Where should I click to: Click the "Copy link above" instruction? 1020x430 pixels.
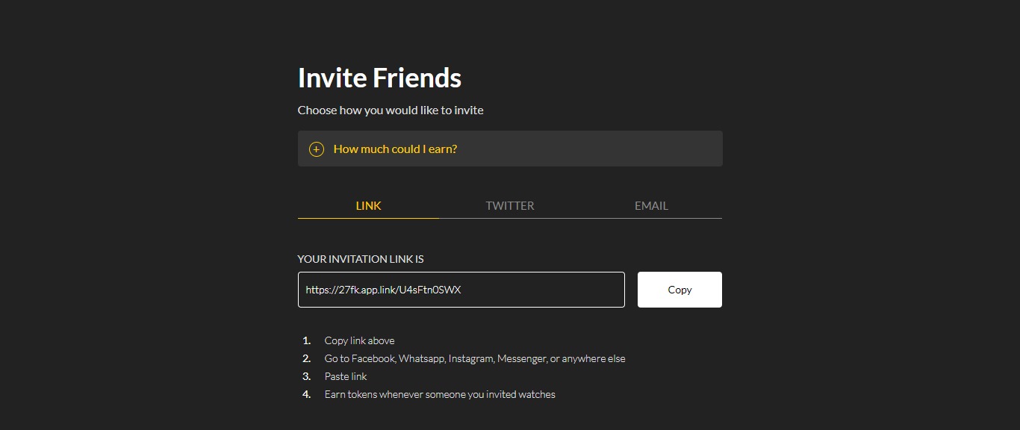359,340
